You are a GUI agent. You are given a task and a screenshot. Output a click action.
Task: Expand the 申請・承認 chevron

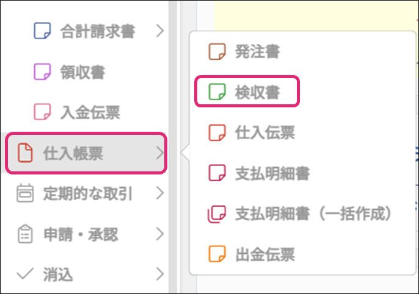coord(161,234)
